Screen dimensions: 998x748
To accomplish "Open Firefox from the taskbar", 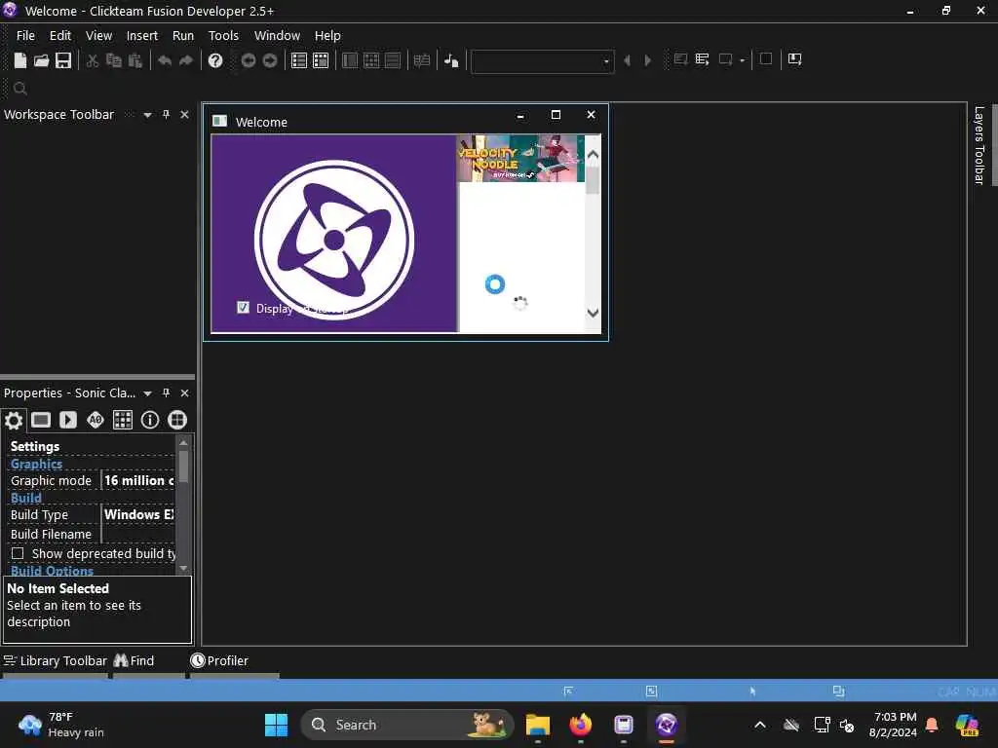I will click(581, 725).
